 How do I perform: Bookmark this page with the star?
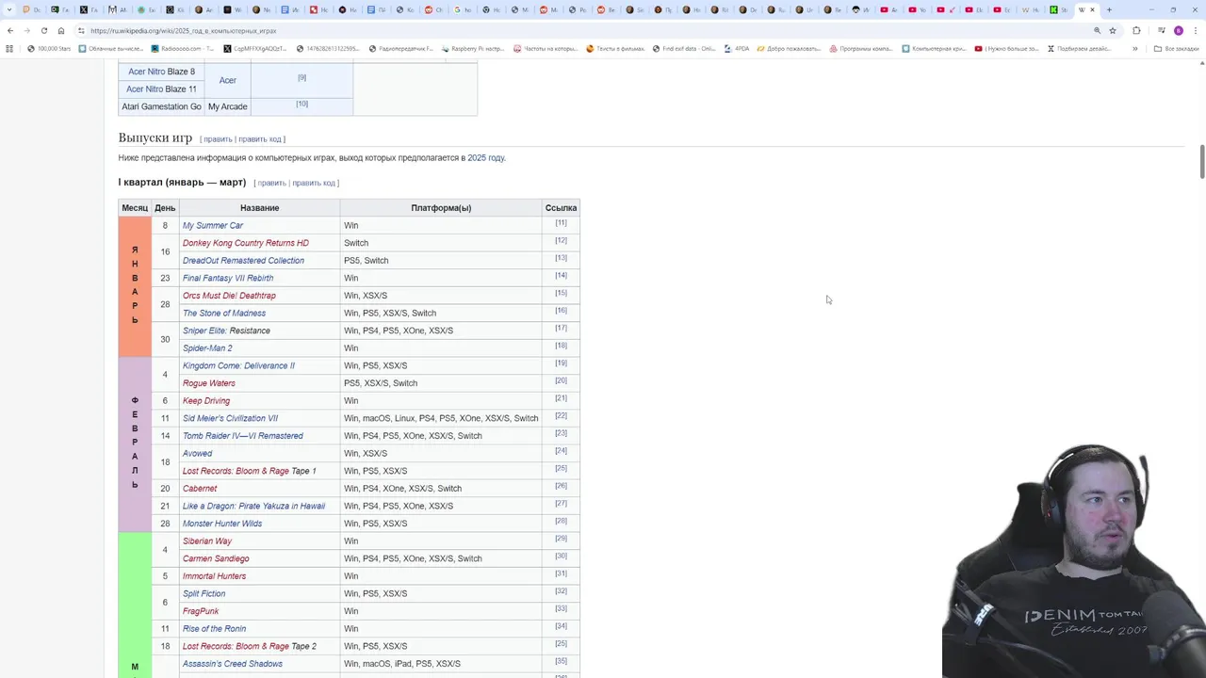[x=1112, y=30]
